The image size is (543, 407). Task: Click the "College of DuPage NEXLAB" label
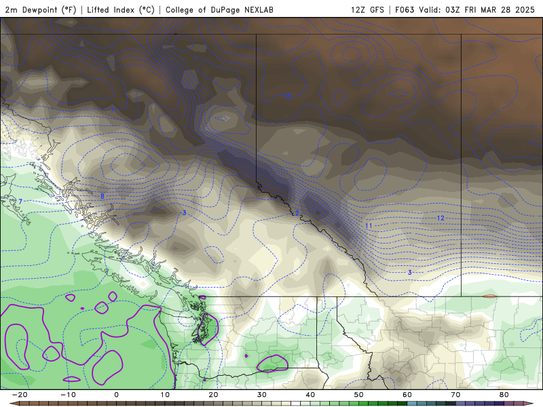coord(219,9)
